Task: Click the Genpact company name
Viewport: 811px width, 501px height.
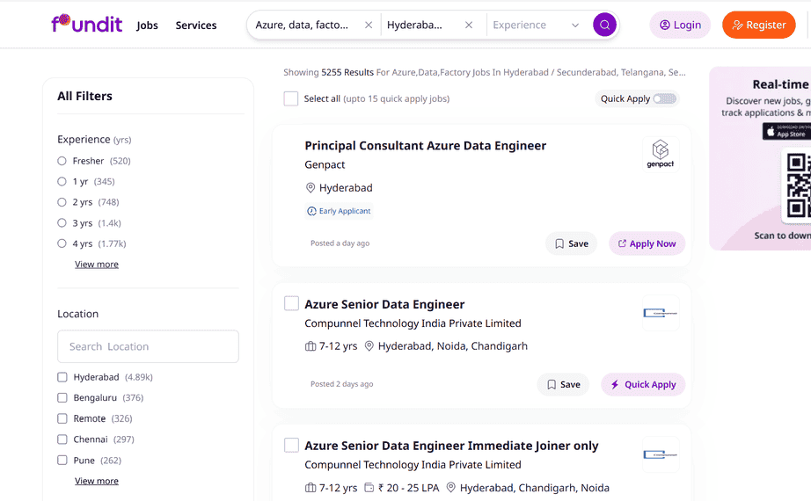Action: 325,165
